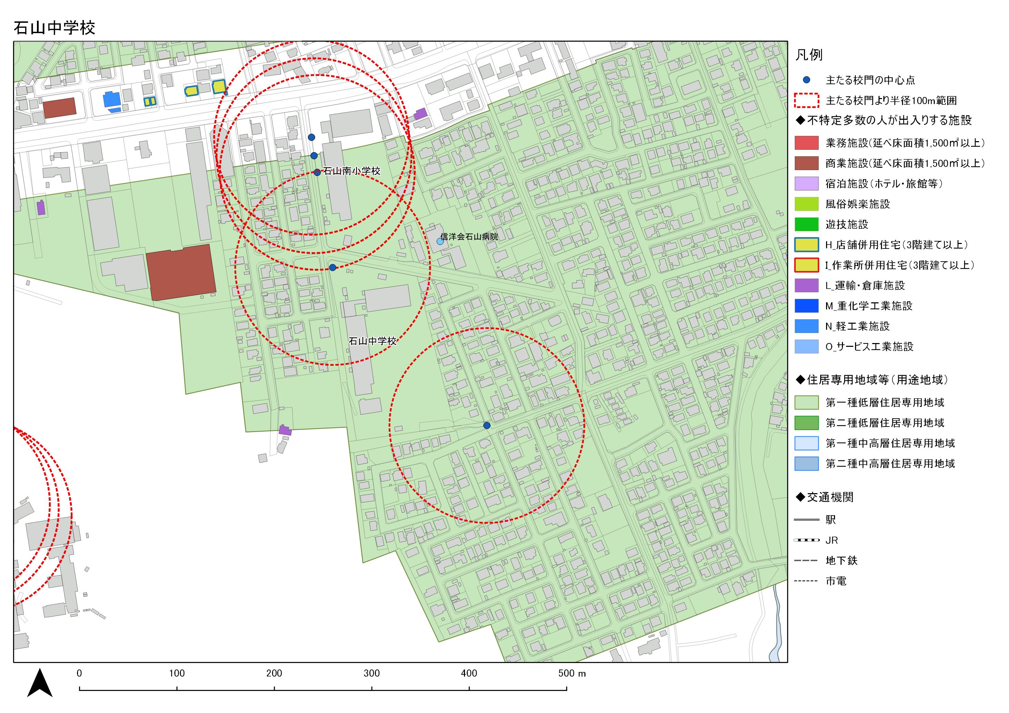The image size is (1009, 713).
Task: Click the 第一種低層住居専用地域 legend swatch
Action: coord(806,402)
